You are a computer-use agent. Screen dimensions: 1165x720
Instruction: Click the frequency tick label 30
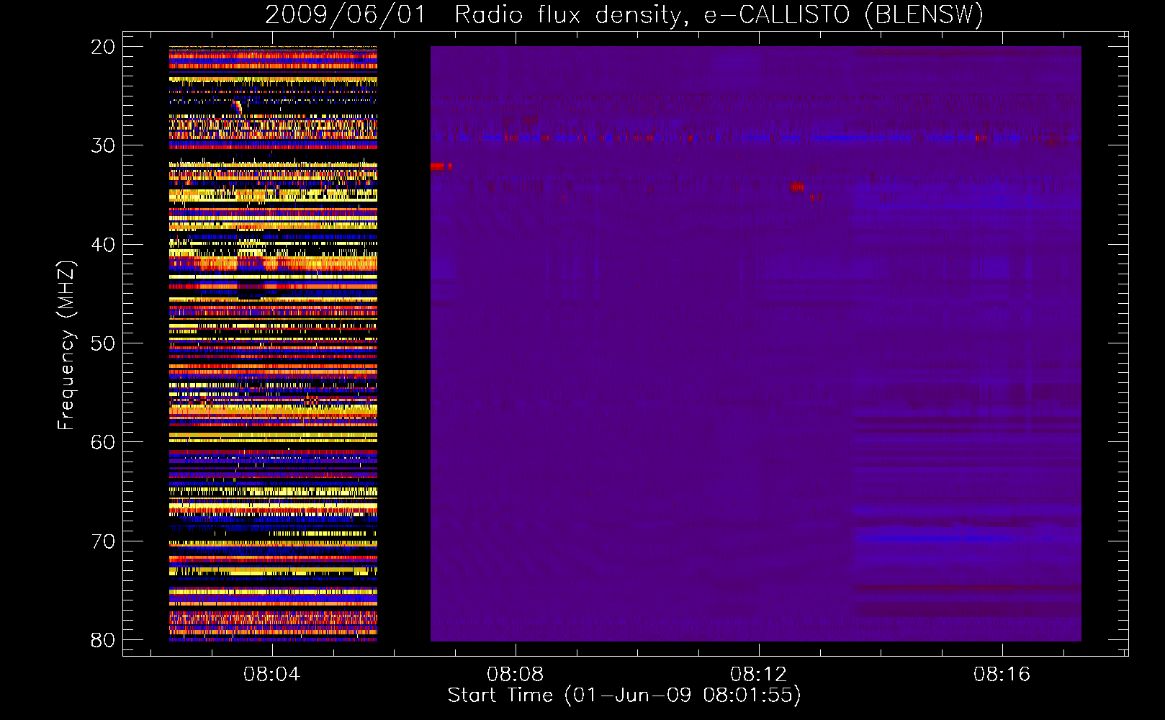coord(103,145)
